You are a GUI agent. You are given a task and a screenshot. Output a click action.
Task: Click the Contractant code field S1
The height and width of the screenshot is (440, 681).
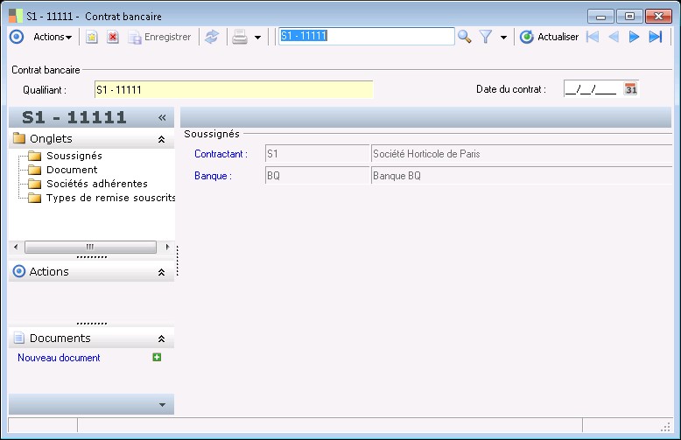[x=317, y=154]
